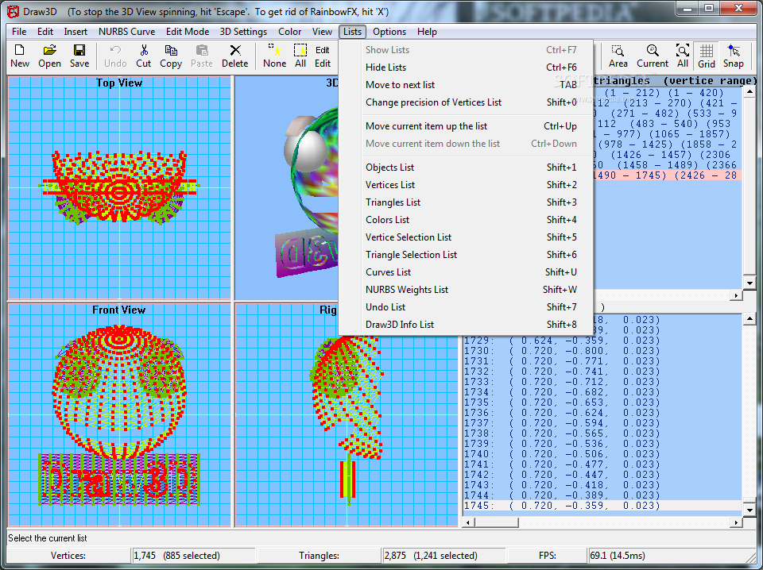Select Draw3D Info List entry

pos(466,325)
